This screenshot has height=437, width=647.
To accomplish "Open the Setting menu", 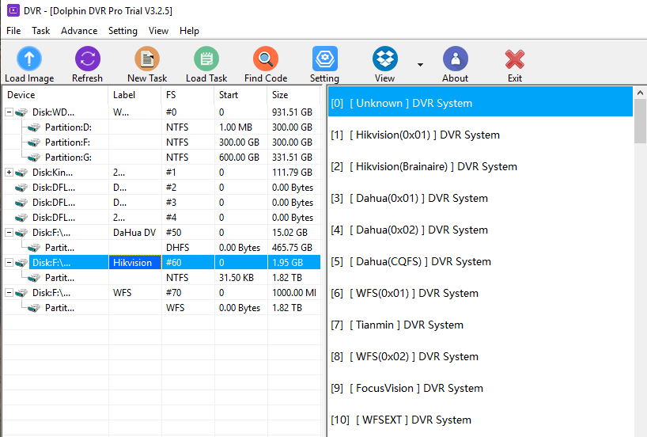I will pyautogui.click(x=123, y=31).
